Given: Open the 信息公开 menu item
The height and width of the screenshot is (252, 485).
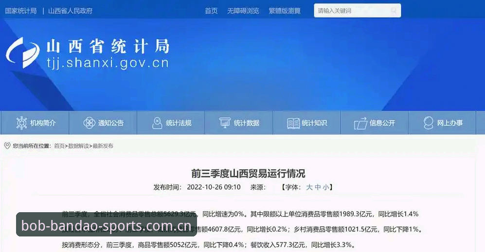Looking at the screenshot, I should click(375, 123).
